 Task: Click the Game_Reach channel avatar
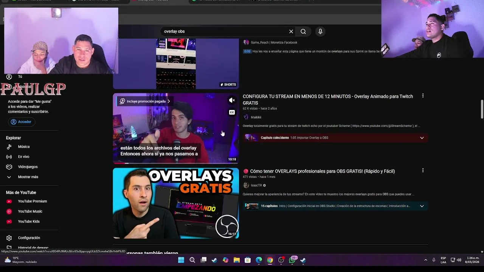pos(246,42)
